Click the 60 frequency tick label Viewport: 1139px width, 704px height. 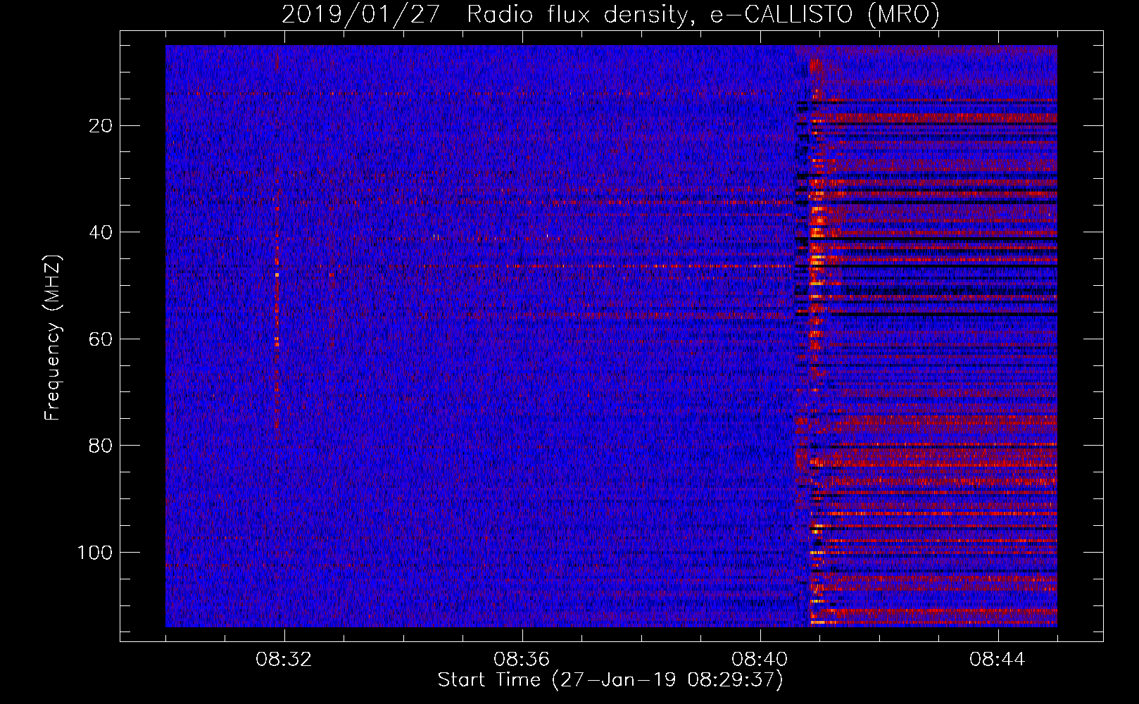click(x=101, y=339)
